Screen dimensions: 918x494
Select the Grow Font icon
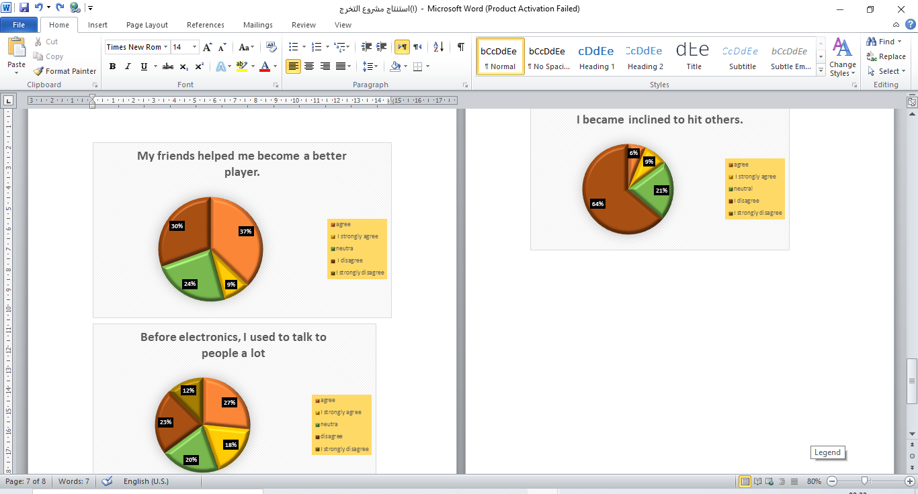[x=206, y=46]
